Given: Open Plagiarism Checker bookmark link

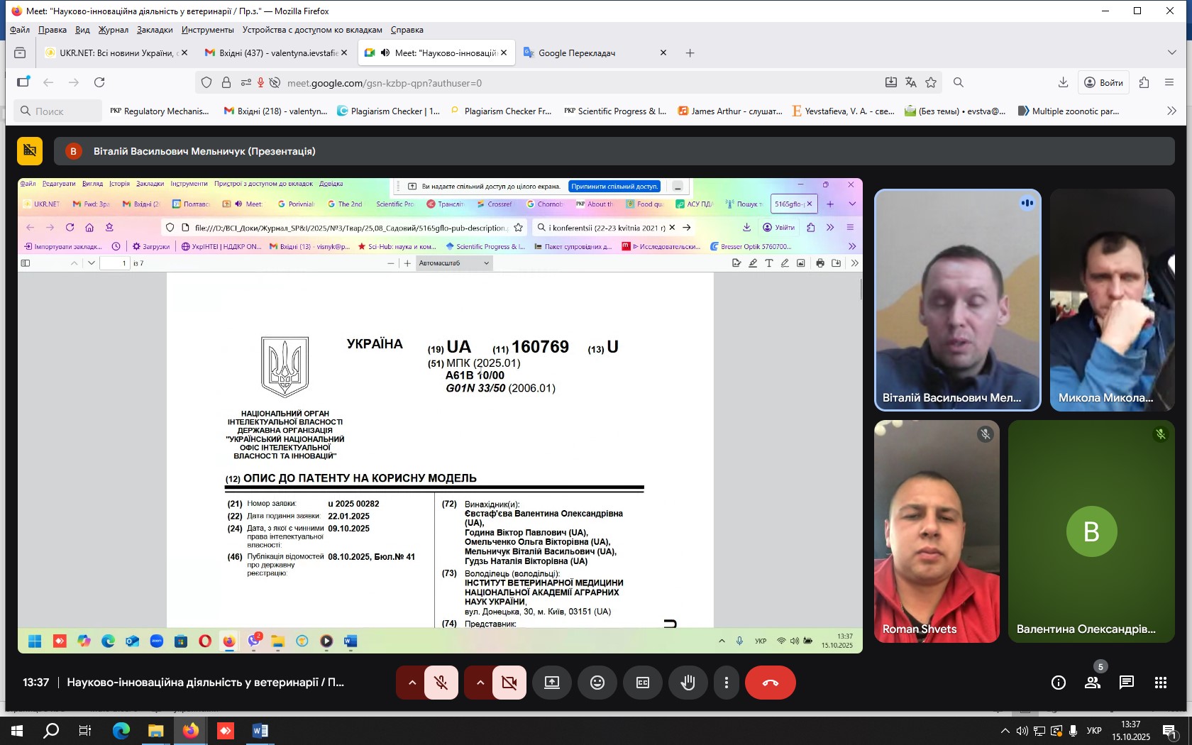Looking at the screenshot, I should [388, 111].
